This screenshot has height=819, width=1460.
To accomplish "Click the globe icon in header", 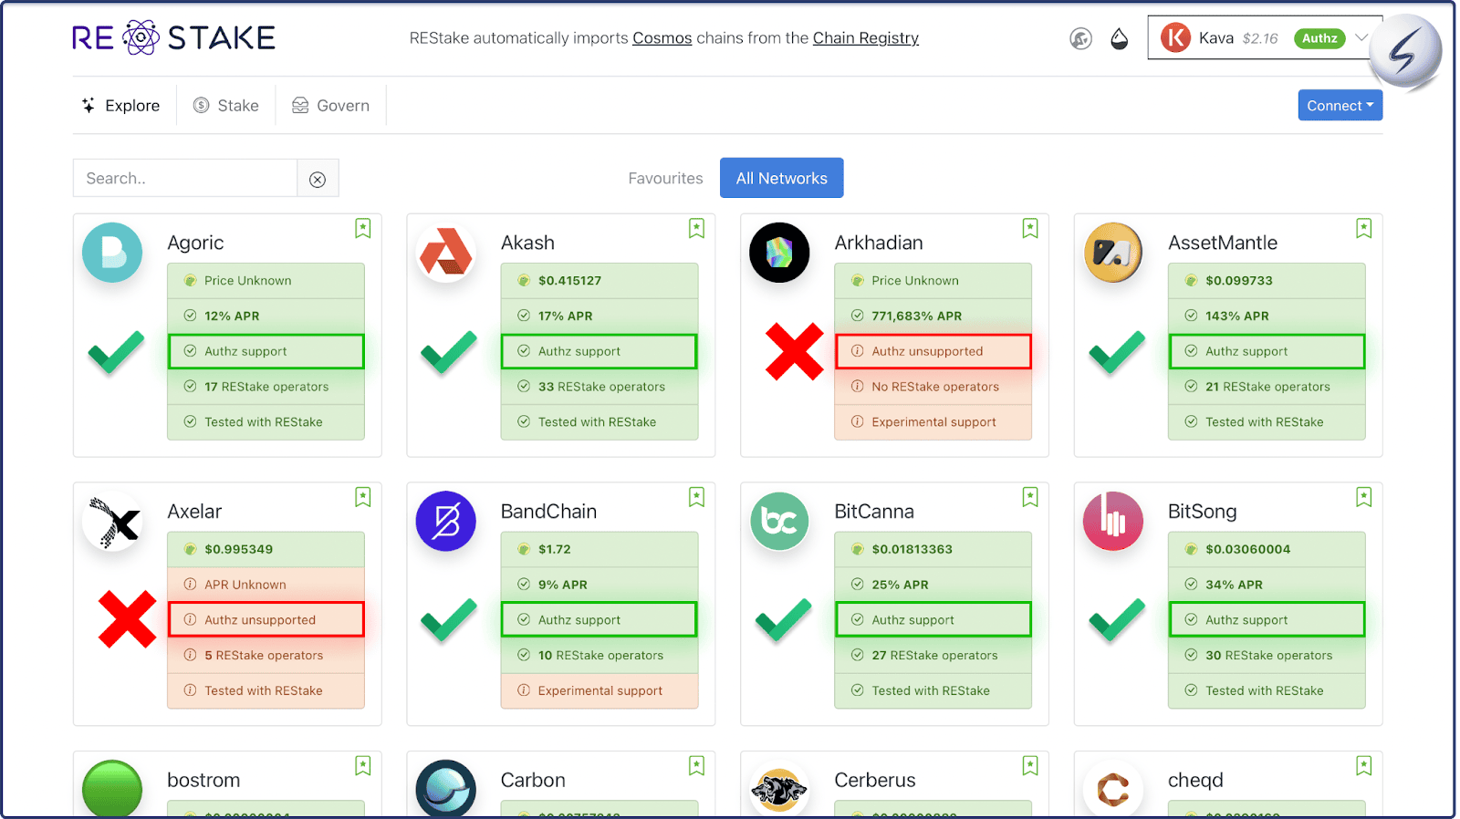I will pyautogui.click(x=1080, y=38).
